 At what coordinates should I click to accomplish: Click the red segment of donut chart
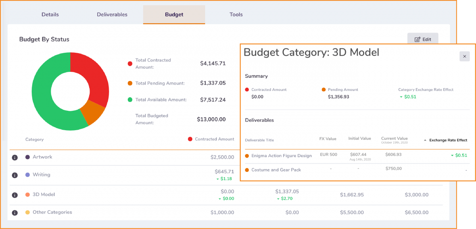pos(94,75)
